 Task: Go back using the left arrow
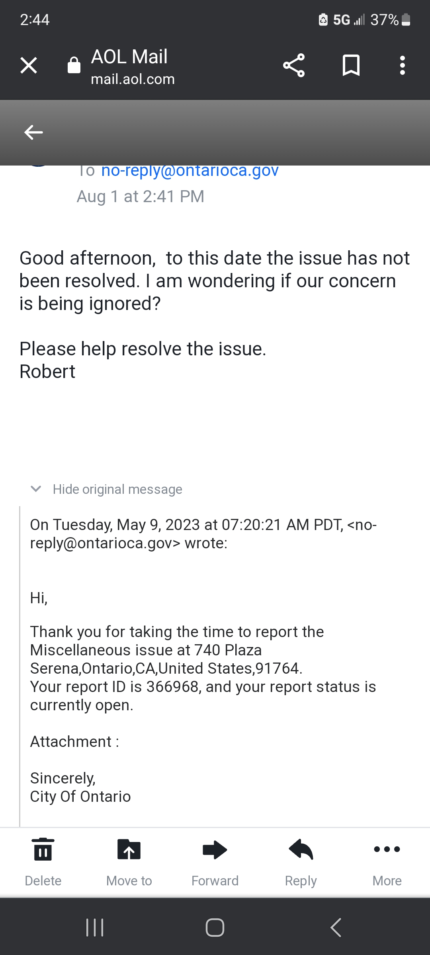pos(33,133)
